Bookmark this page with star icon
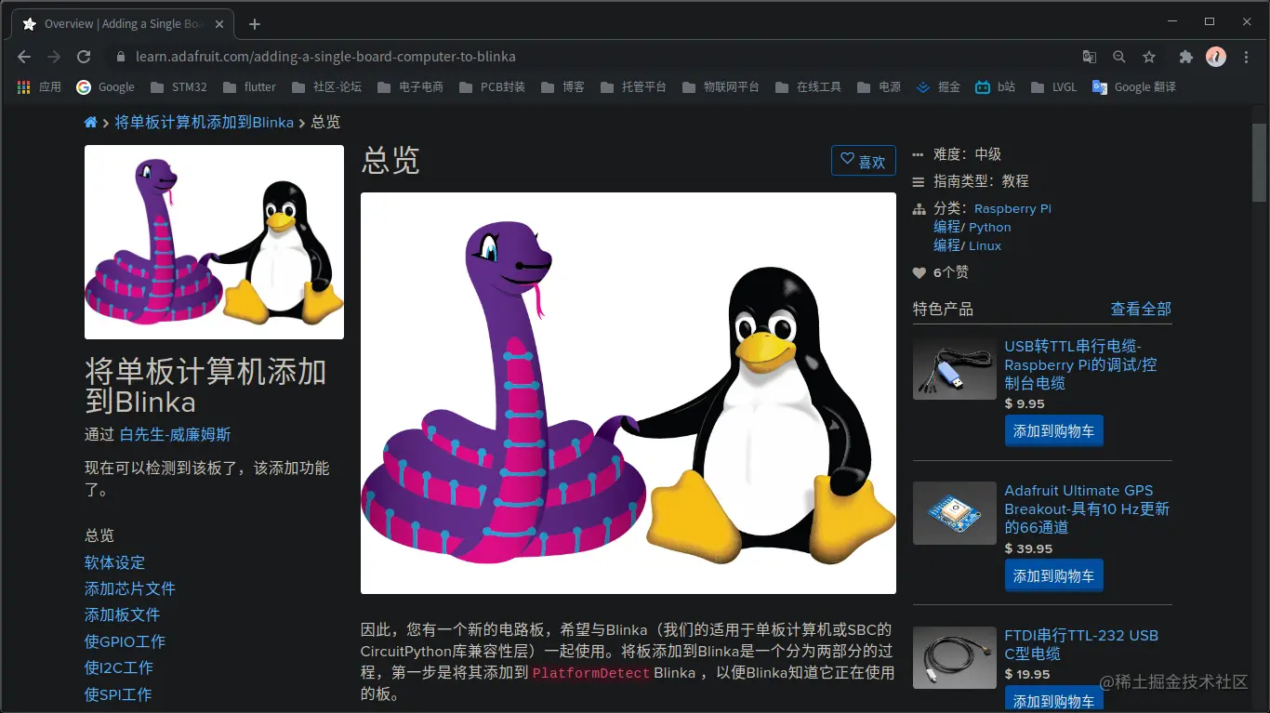 pos(1149,57)
